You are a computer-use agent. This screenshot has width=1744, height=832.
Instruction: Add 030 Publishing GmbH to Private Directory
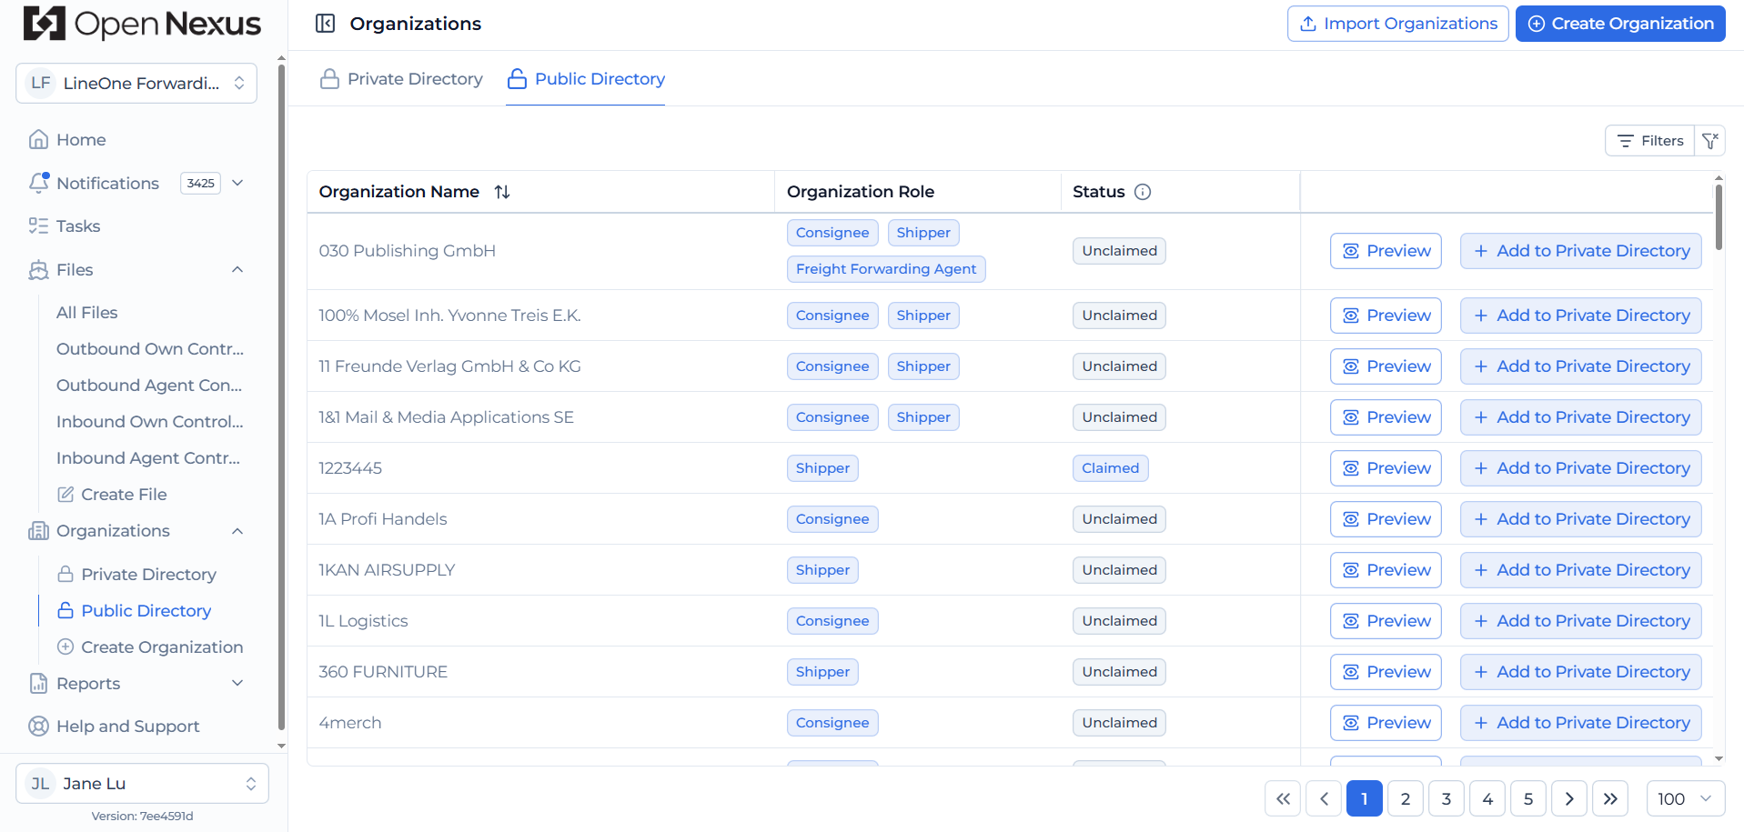coord(1581,251)
